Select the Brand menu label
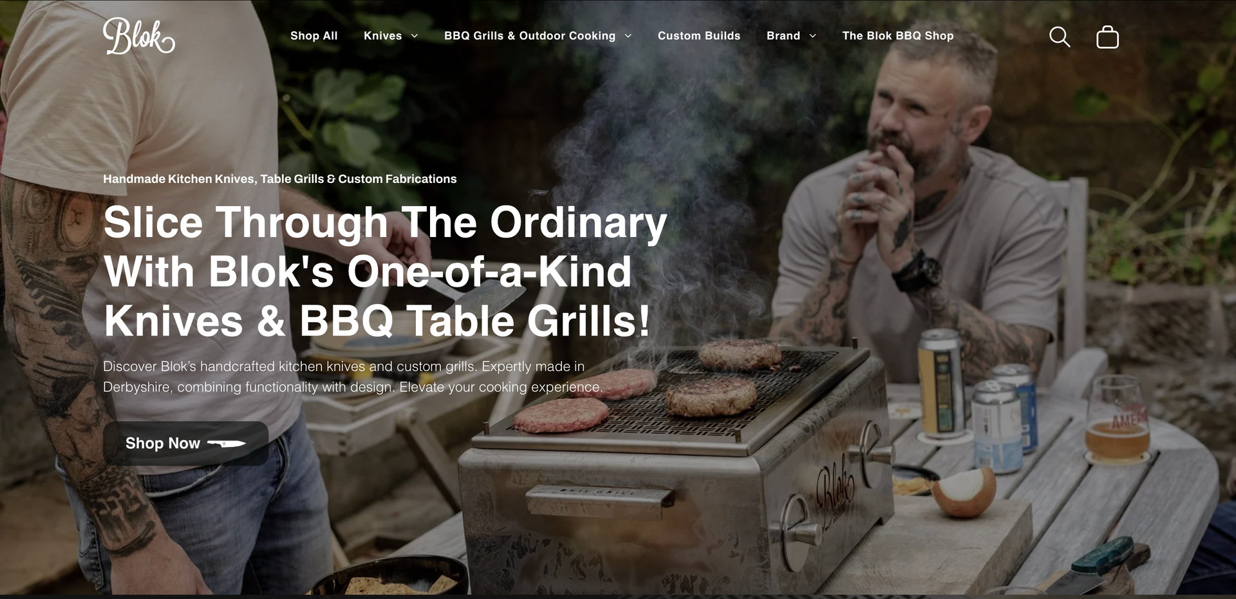1236x599 pixels. pyautogui.click(x=783, y=36)
